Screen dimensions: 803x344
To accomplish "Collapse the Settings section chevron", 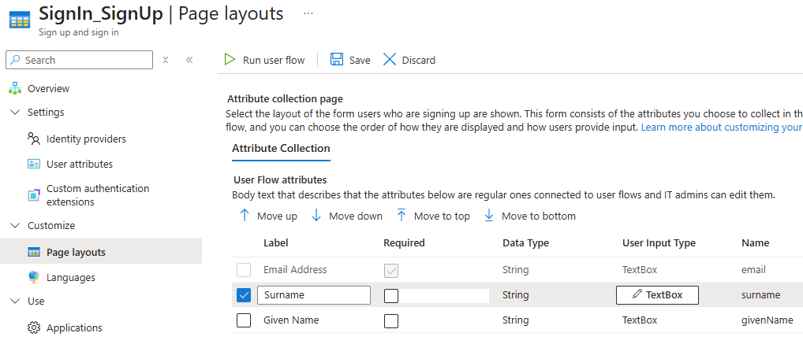I will pos(15,112).
